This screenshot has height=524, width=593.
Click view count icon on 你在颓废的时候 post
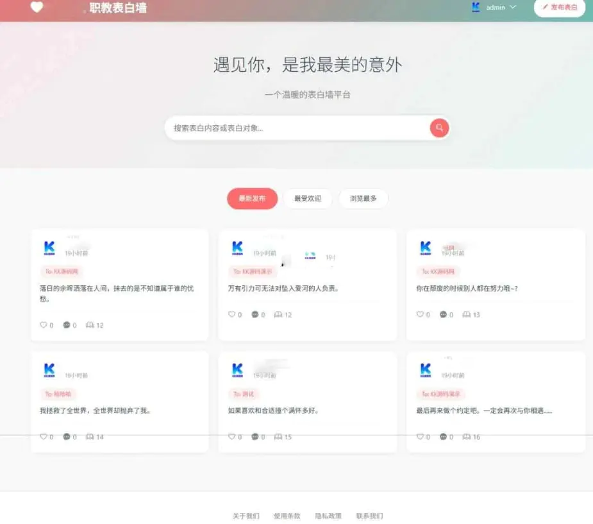point(466,314)
